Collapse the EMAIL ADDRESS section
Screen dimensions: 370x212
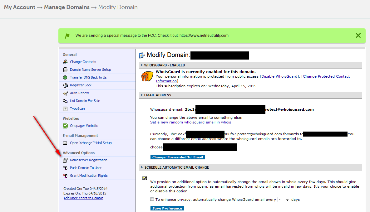(x=142, y=95)
